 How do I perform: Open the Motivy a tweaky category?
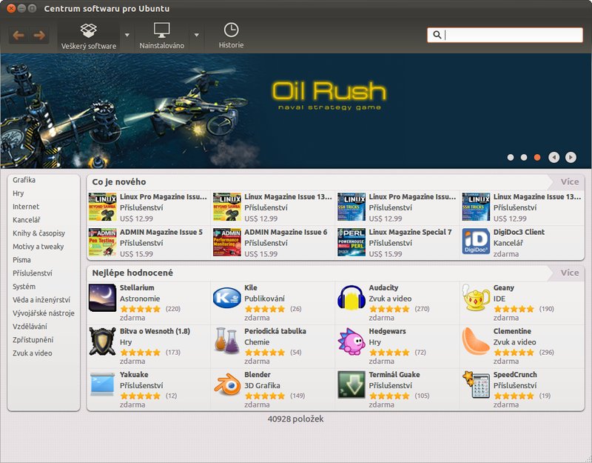(x=38, y=247)
